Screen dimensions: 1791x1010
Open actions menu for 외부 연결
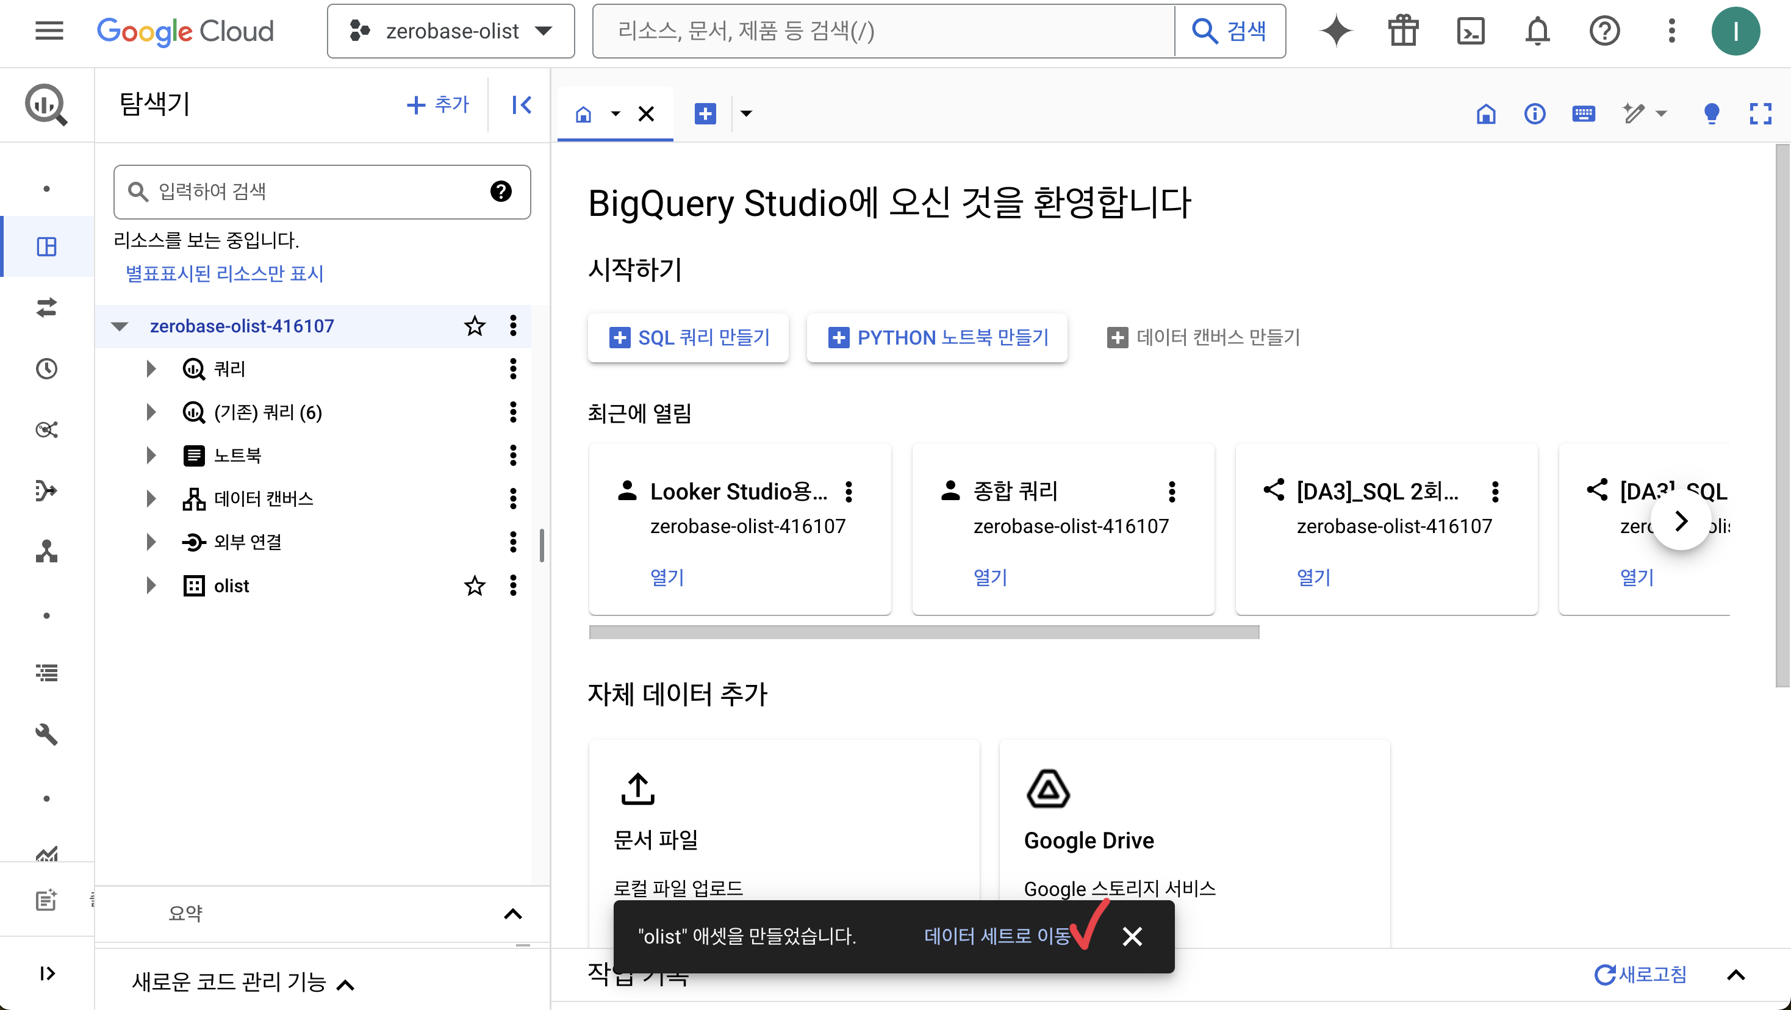[513, 542]
